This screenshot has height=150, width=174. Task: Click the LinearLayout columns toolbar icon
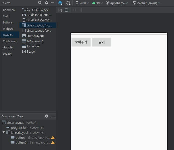(x=67, y=10)
